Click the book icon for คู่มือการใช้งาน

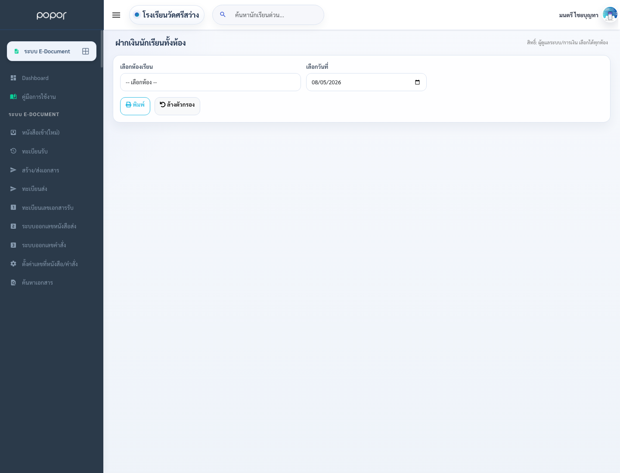[13, 97]
